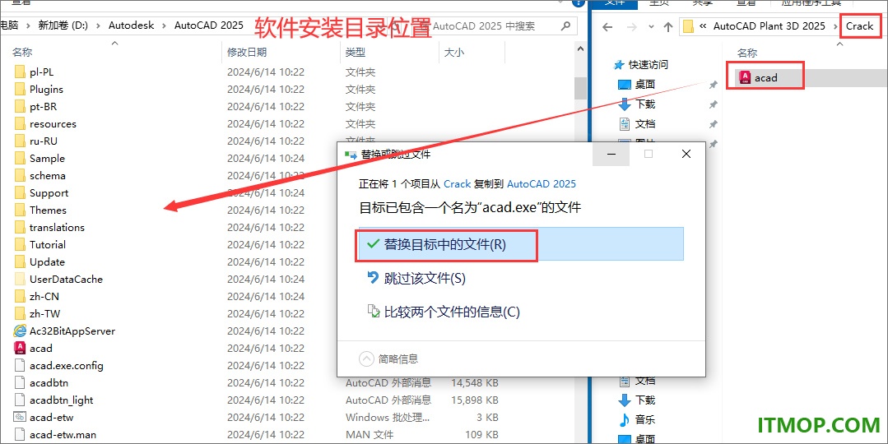Image resolution: width=888 pixels, height=444 pixels.
Task: Sort by 名称 column in left window
Action: point(23,53)
